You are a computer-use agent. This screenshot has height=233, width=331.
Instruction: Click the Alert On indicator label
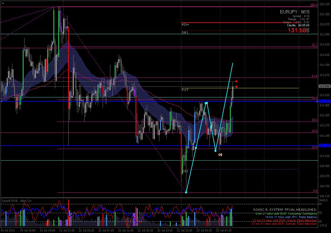tap(26, 201)
